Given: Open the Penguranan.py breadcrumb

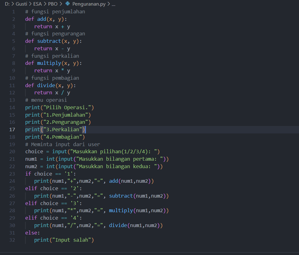Looking at the screenshot, I should (x=89, y=4).
